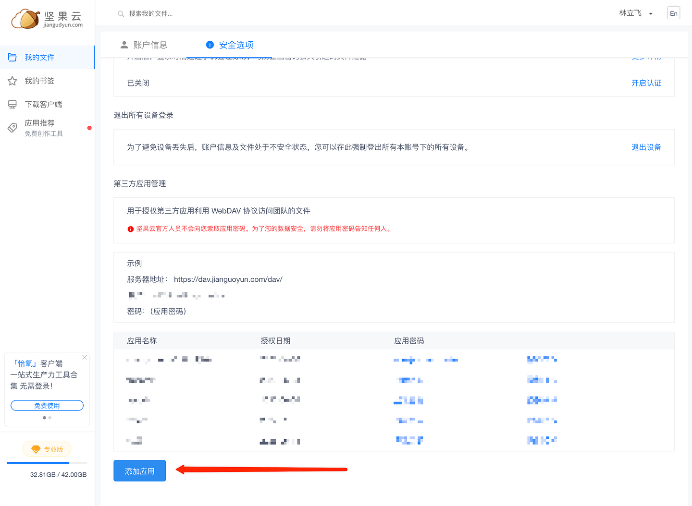Open 应用推荐 免费创作工具
Viewport: 692px width, 506px height.
pos(47,128)
